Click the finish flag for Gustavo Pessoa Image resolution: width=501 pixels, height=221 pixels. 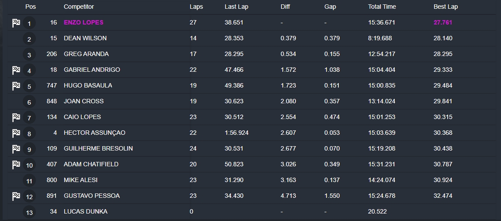[x=16, y=196]
